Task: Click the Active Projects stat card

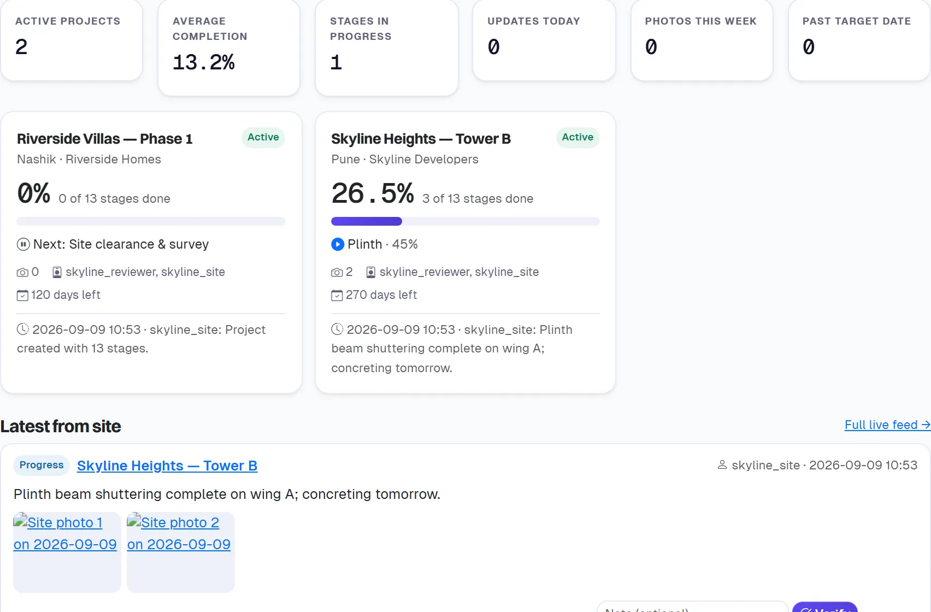Action: click(x=72, y=40)
